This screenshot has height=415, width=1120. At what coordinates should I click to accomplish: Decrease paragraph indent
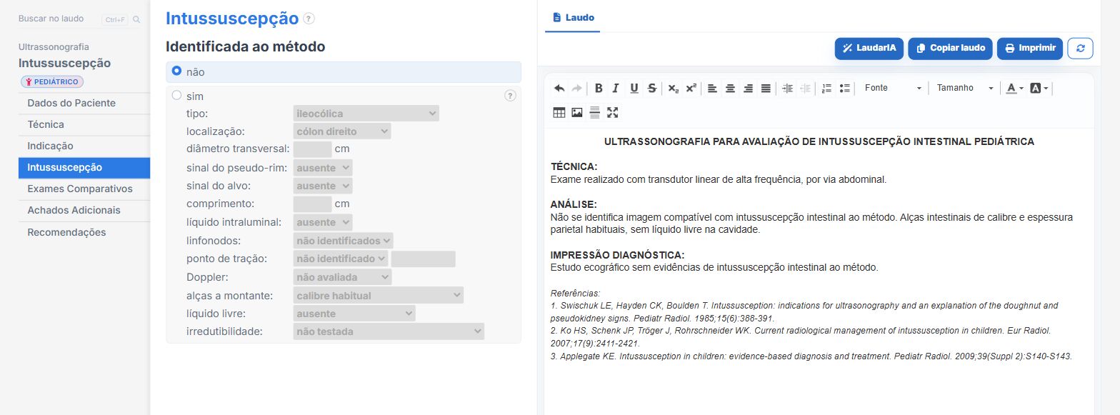805,88
